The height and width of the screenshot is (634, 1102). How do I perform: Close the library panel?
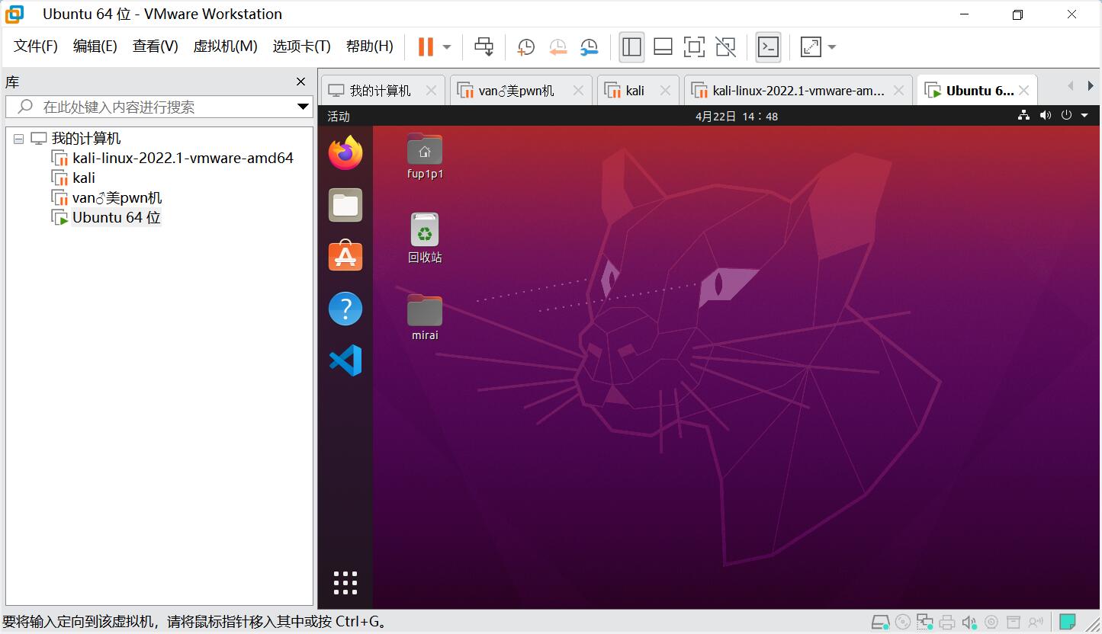point(300,82)
